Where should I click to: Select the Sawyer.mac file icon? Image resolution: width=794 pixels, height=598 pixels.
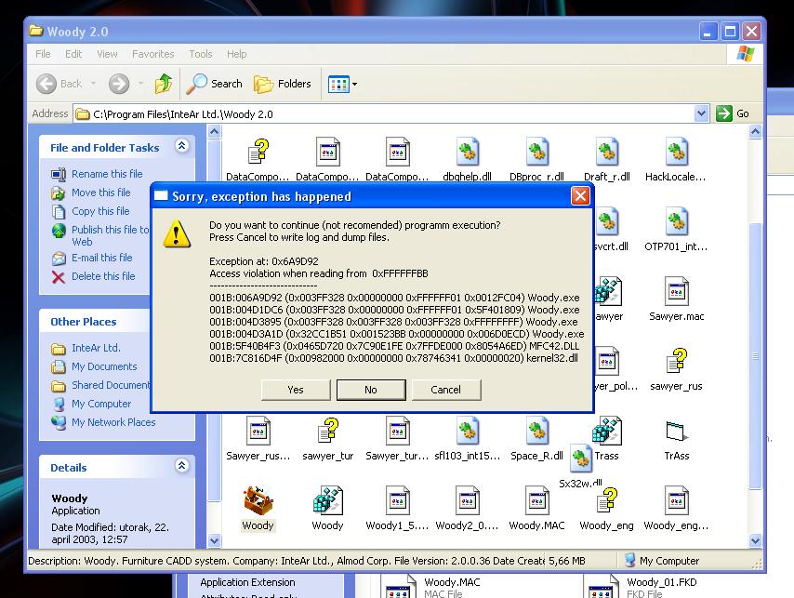point(677,291)
